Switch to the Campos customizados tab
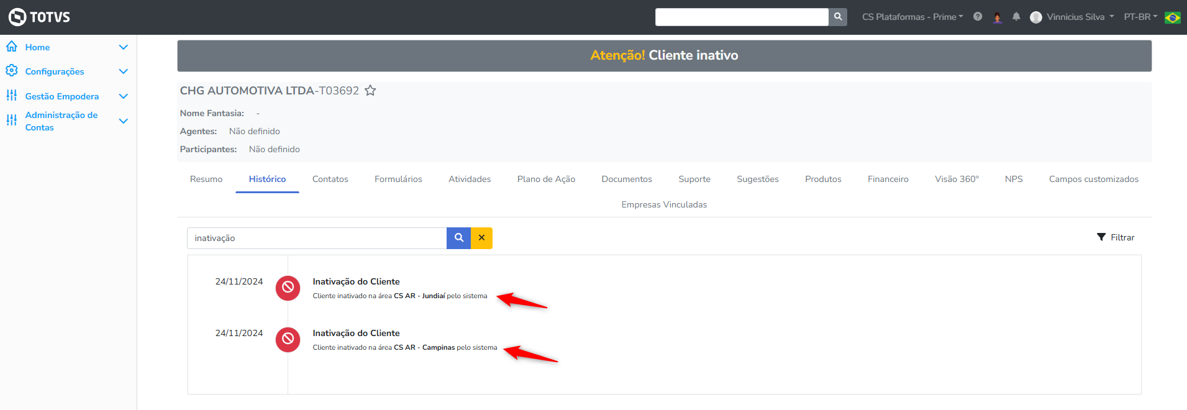 pos(1094,179)
